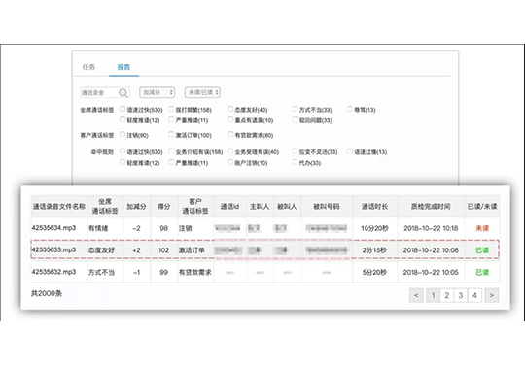The height and width of the screenshot is (365, 525).
Task: Open recording 42535633.mp3
Action: click(x=53, y=249)
